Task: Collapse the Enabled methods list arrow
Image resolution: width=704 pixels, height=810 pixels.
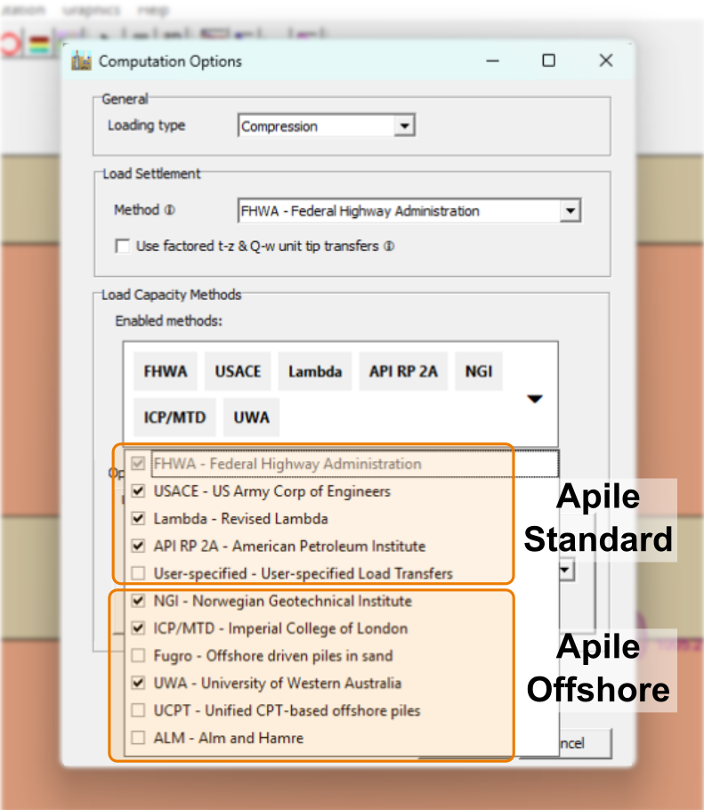Action: 535,399
